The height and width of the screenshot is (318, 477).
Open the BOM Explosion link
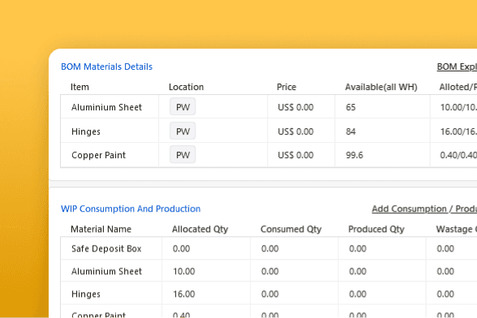pyautogui.click(x=457, y=67)
